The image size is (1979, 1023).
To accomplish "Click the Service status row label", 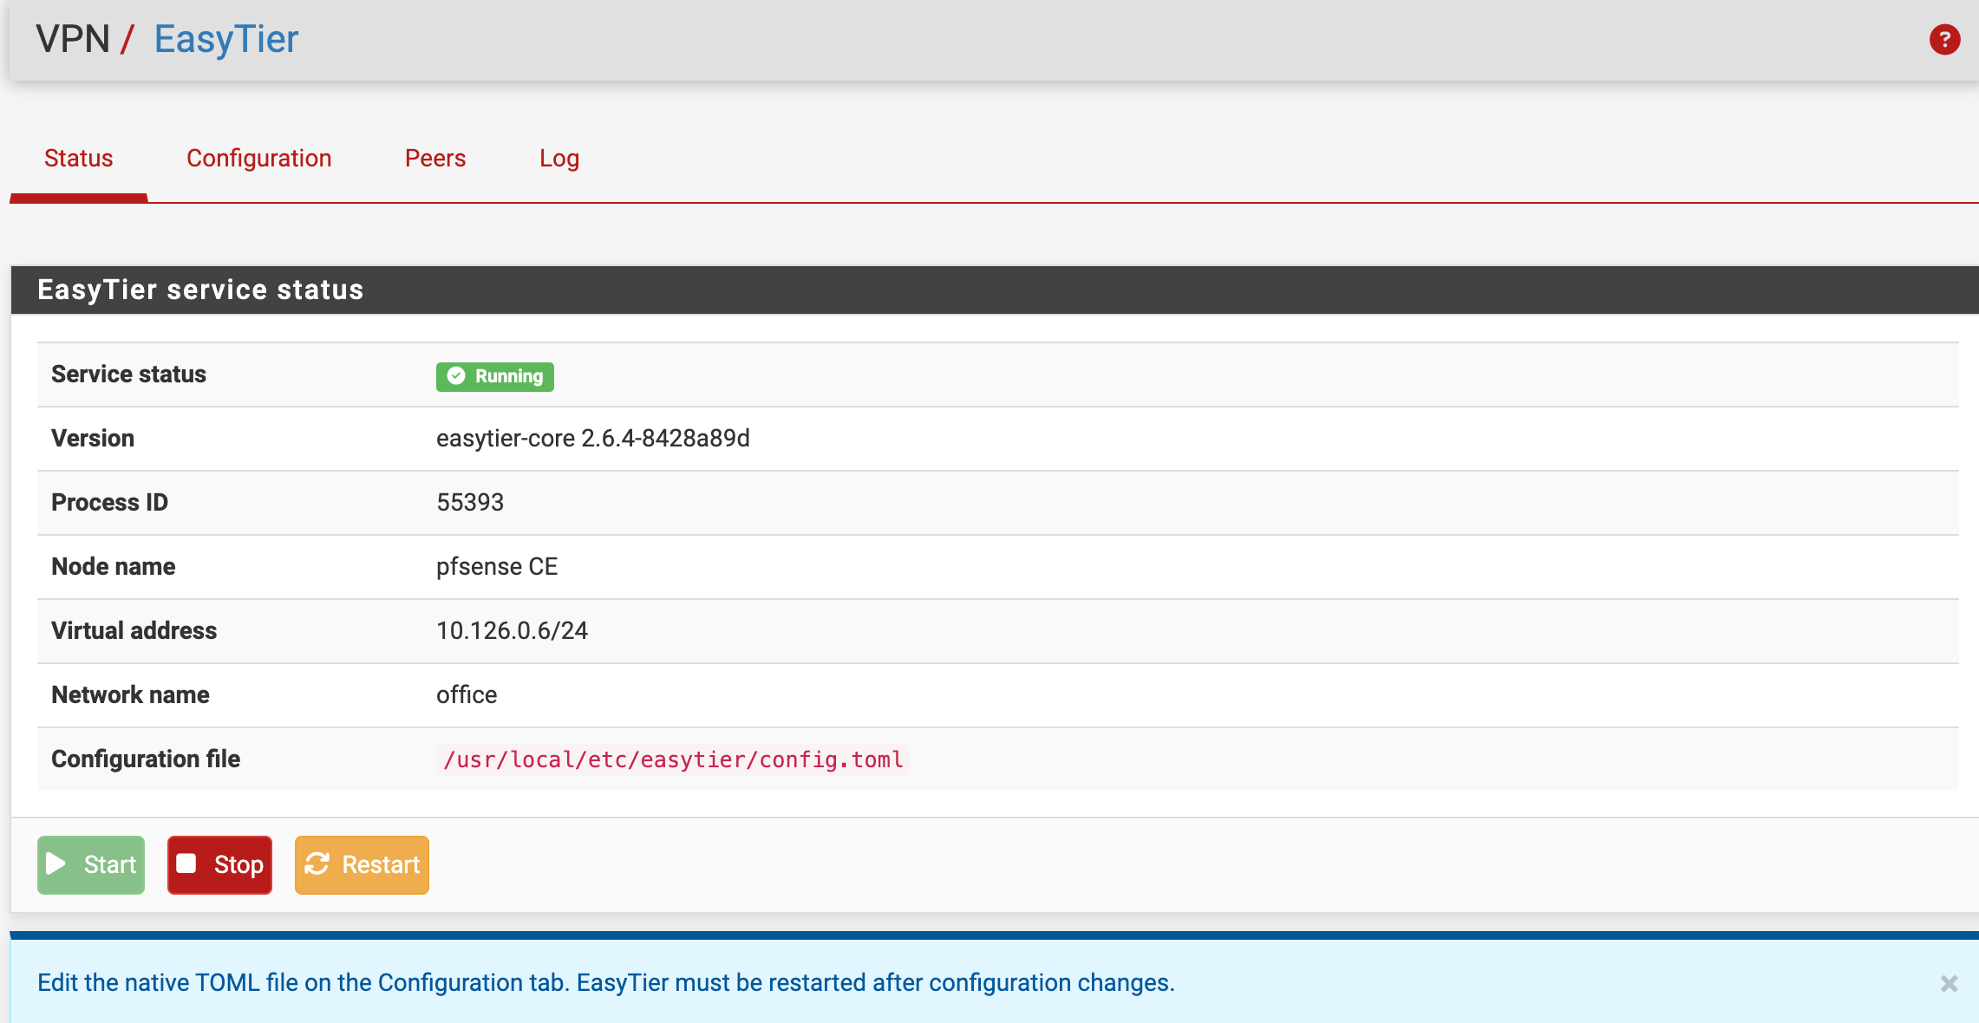I will click(x=128, y=375).
